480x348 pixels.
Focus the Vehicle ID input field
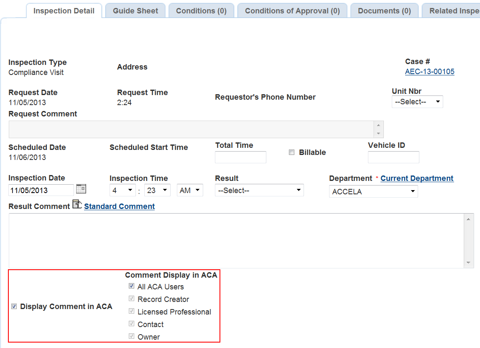(393, 157)
